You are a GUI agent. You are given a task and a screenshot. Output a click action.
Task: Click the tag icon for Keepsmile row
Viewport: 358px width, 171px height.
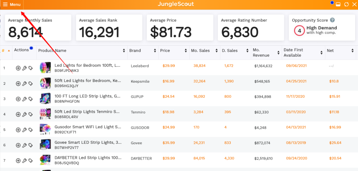30,83
